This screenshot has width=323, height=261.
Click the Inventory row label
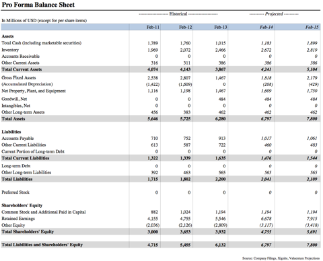(x=10, y=50)
